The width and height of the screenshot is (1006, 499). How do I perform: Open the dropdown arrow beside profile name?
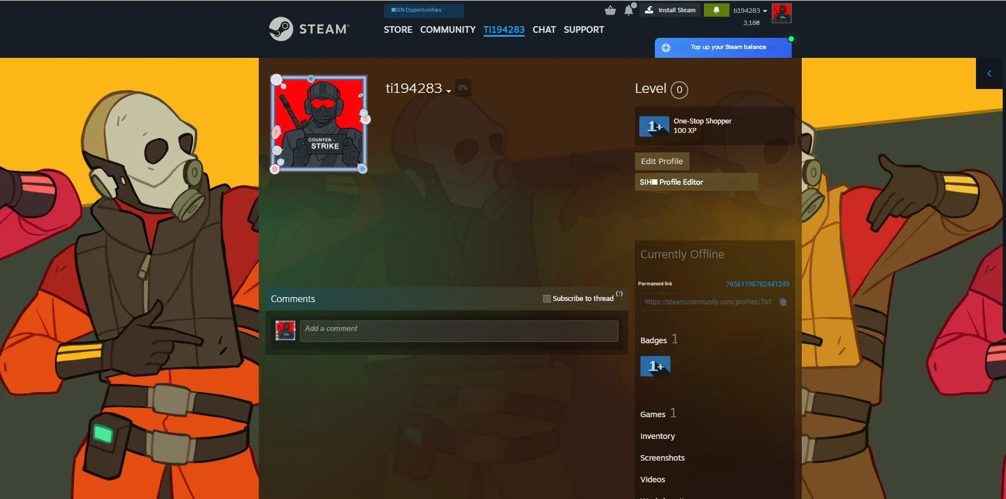point(448,91)
